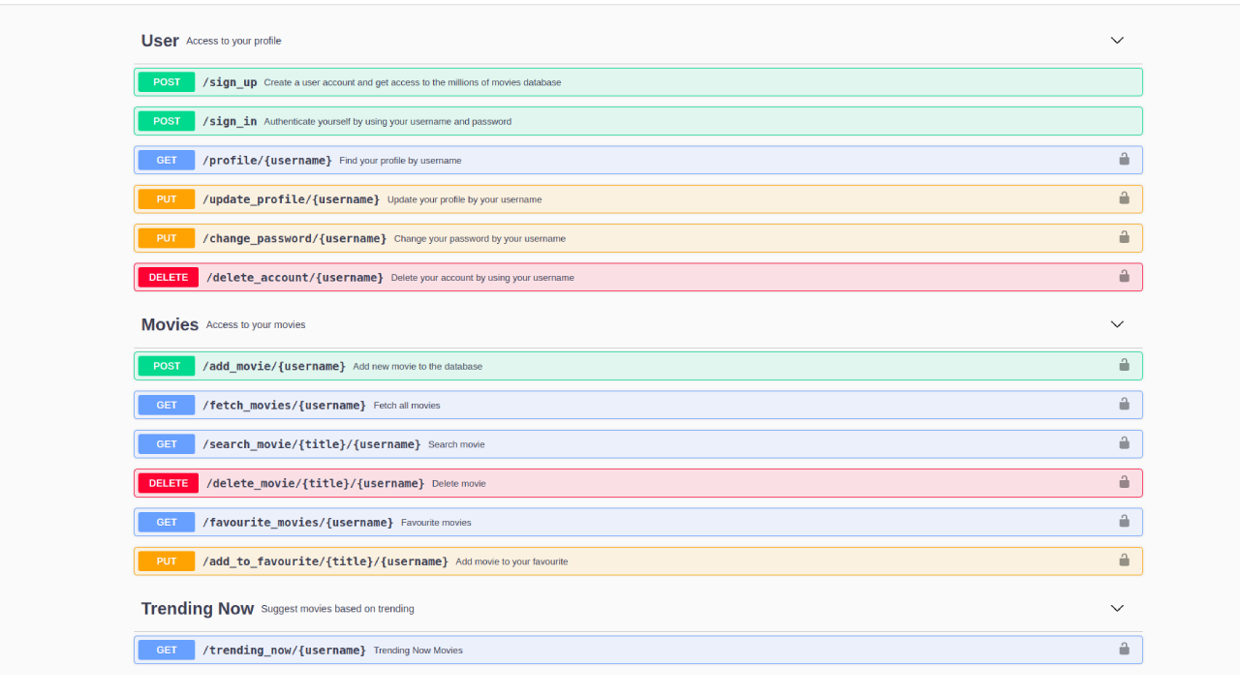Screen dimensions: 1240x697
Task: Click 'Delete movie' summary text
Action: pos(459,483)
